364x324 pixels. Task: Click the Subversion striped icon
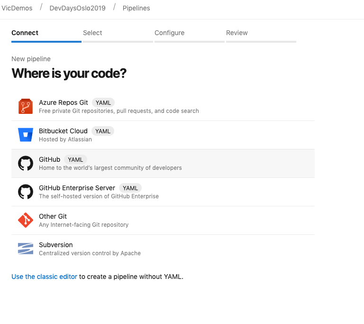point(26,249)
